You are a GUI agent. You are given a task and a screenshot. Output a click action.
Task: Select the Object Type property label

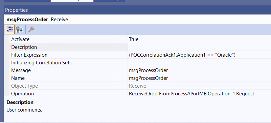tap(25, 86)
